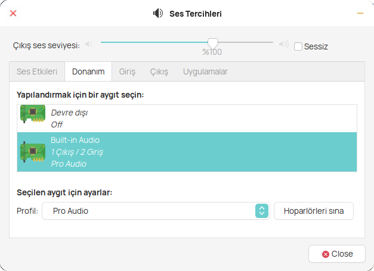Image resolution: width=374 pixels, height=271 pixels.
Task: Click the Close button
Action: click(x=337, y=254)
